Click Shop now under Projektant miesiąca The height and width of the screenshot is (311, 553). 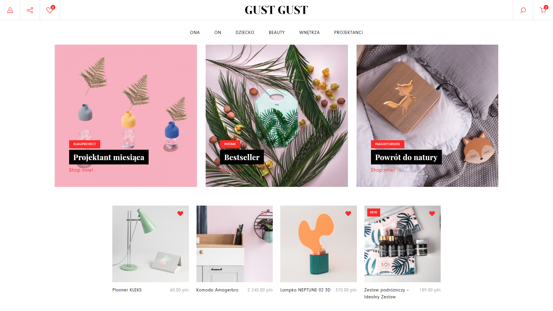81,170
